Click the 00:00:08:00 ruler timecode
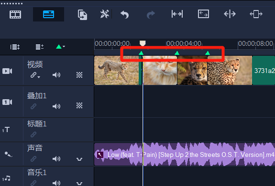This screenshot has height=186, width=275. [255, 43]
